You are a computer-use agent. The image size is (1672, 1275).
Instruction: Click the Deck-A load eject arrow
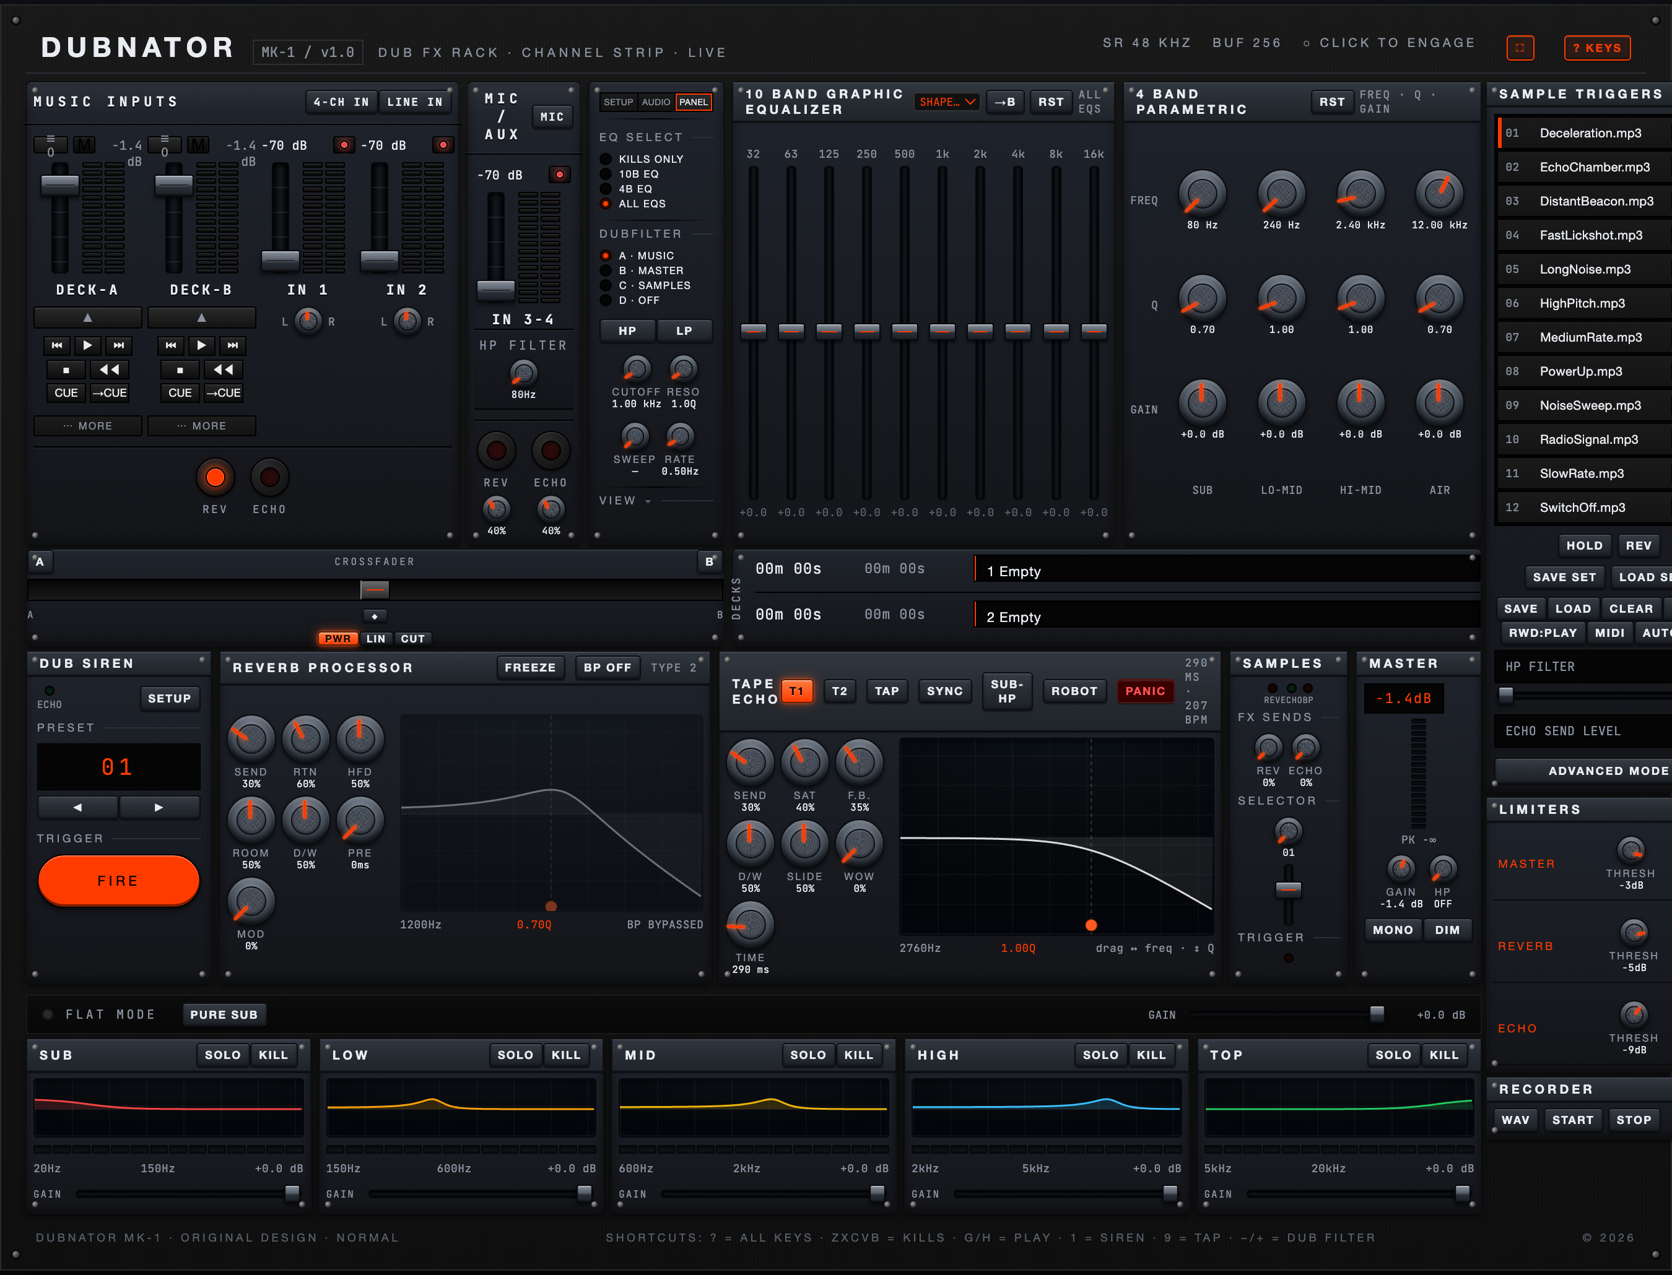[87, 318]
